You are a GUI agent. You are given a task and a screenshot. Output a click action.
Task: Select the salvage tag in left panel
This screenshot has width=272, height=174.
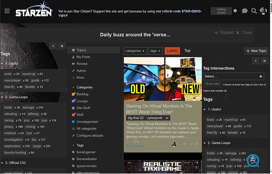28,107
